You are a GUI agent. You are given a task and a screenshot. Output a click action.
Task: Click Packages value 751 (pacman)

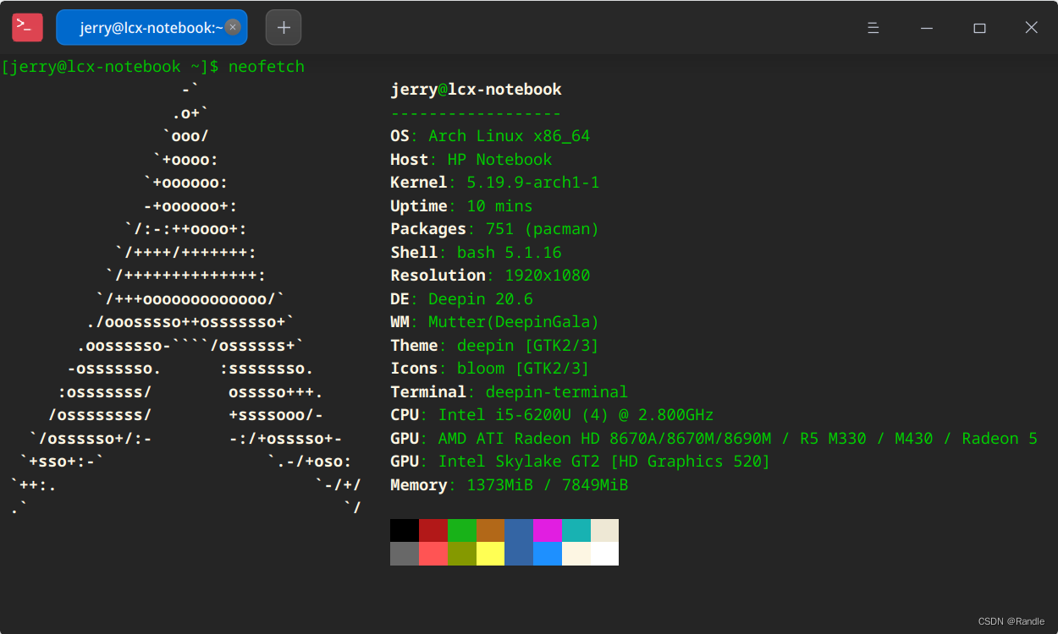543,229
